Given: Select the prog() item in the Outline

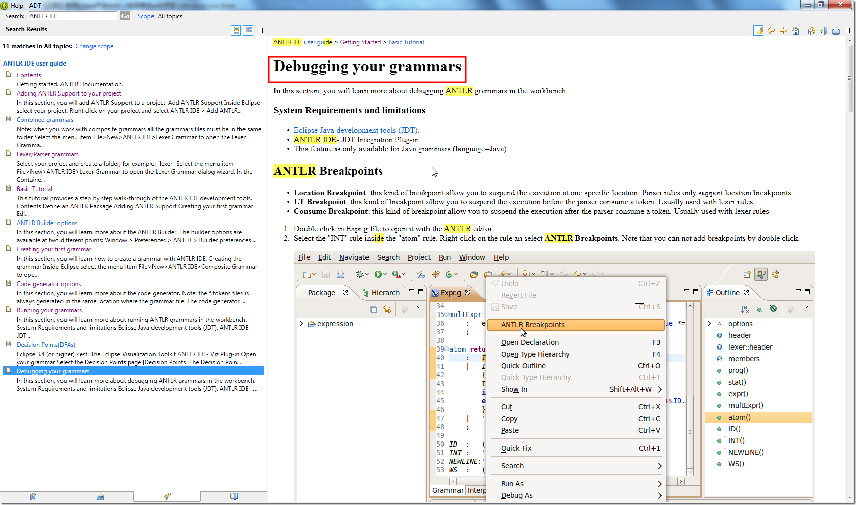Looking at the screenshot, I should [738, 370].
